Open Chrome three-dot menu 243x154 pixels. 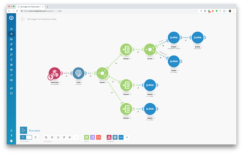pyautogui.click(x=234, y=11)
